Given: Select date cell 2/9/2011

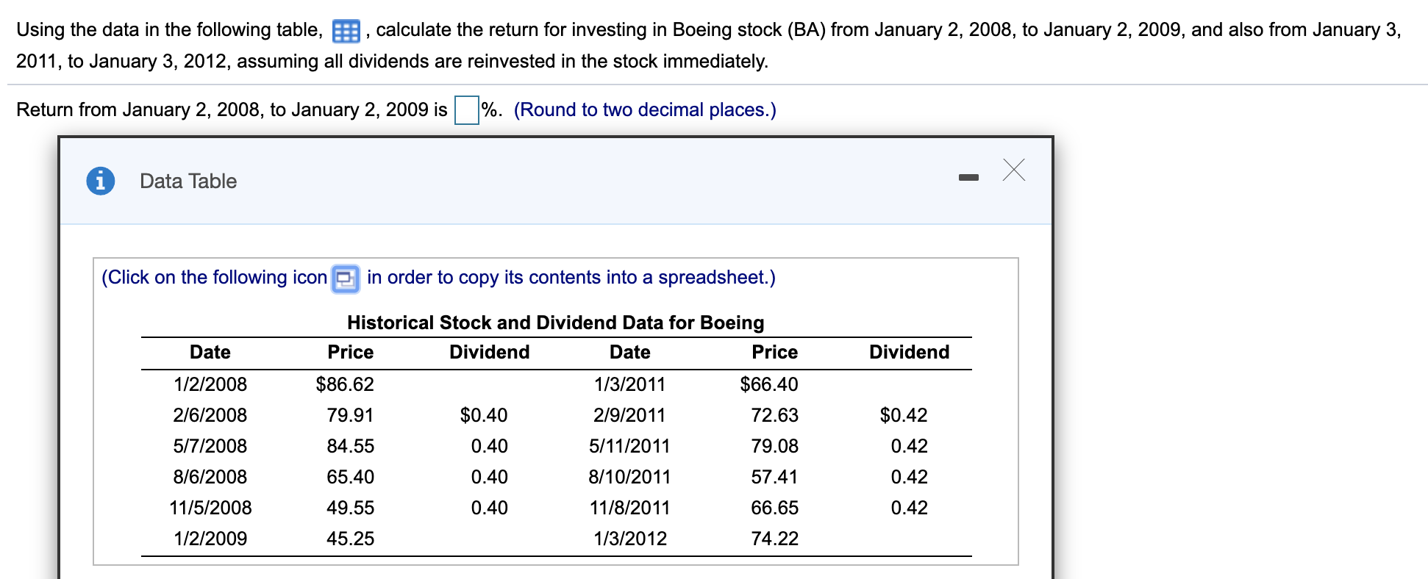Looking at the screenshot, I should click(629, 415).
